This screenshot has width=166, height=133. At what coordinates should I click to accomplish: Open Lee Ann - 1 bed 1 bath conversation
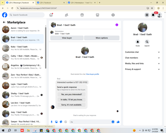pos(22,104)
